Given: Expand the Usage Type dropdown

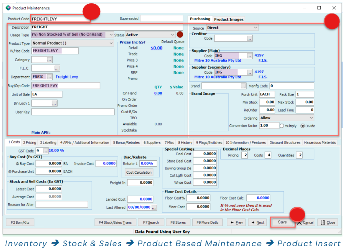Looking at the screenshot, I should click(x=111, y=35).
